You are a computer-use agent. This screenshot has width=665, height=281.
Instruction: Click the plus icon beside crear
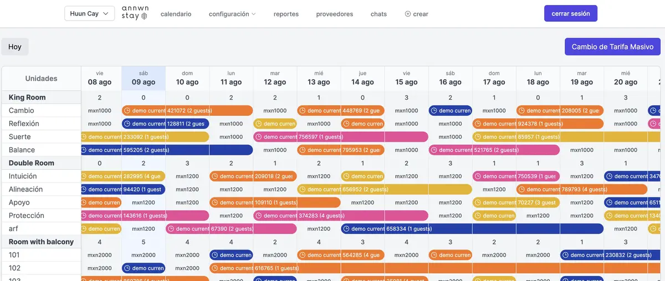pos(408,14)
